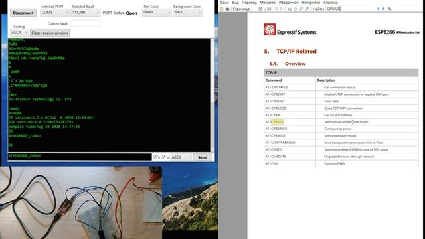Open the Coding dropdown showing ASCII

click(19, 33)
